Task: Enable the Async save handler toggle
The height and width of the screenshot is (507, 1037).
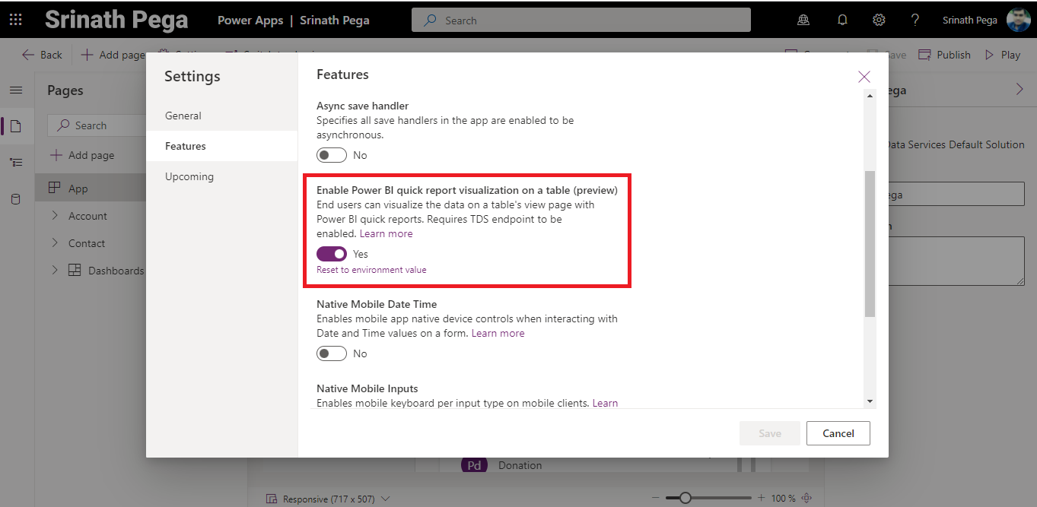Action: (x=332, y=155)
